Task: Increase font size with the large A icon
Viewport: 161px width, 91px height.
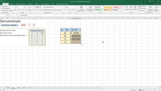Action: click(x=29, y=7)
